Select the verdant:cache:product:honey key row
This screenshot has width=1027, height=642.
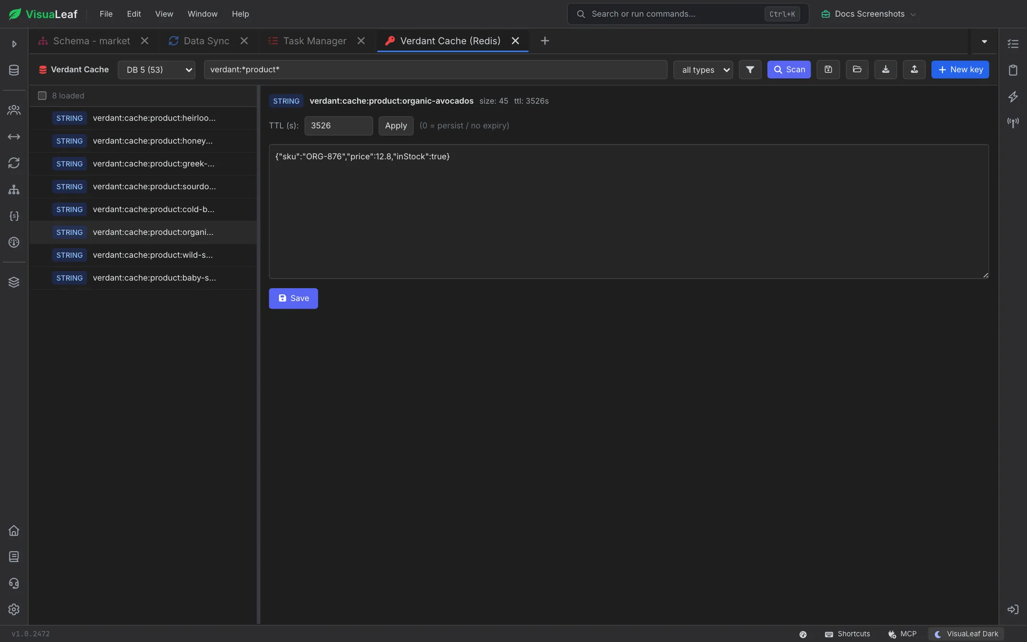(x=143, y=141)
